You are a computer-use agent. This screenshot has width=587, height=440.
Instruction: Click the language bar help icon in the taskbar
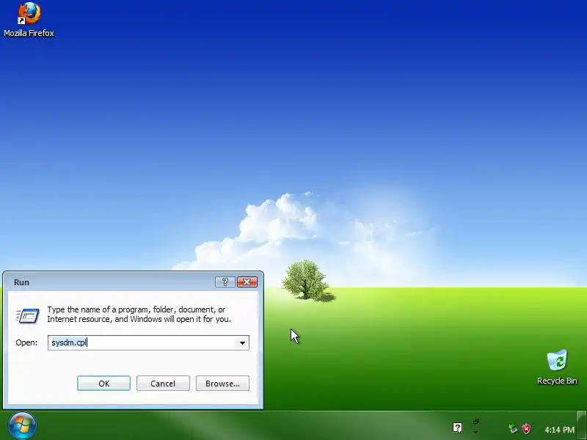[457, 428]
